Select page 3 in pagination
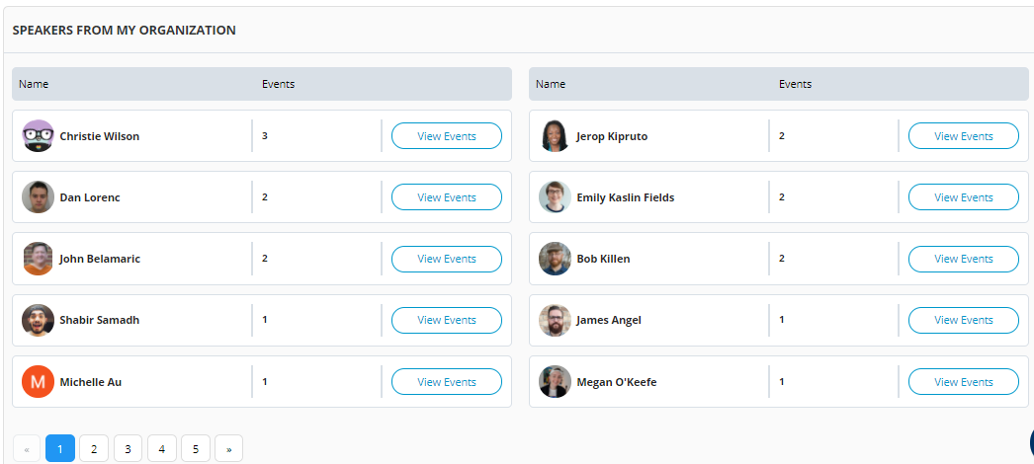This screenshot has width=1034, height=464. (128, 449)
